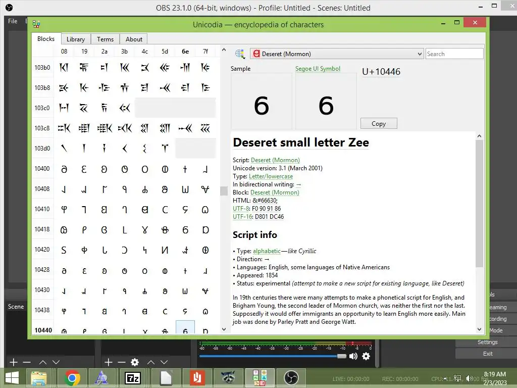Add a source with OBS plus icon
Screen dimensions: 517x388
[x=108, y=362]
